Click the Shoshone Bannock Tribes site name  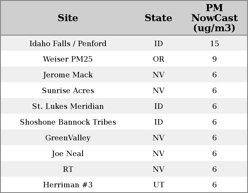(x=68, y=122)
